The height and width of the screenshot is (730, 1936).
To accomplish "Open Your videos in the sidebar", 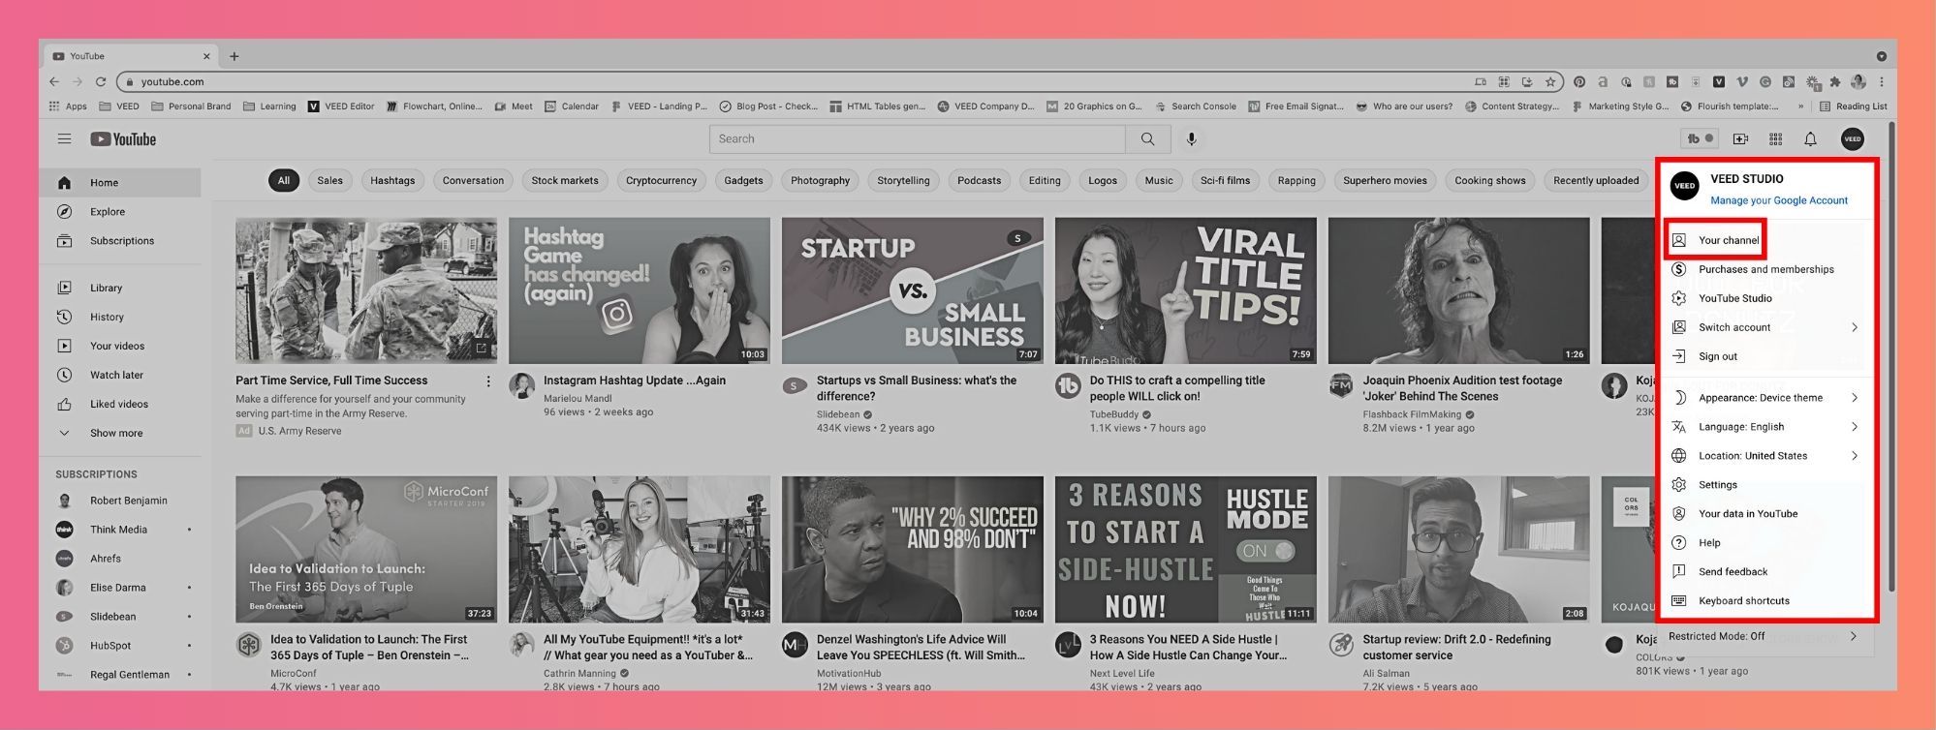I will coord(120,346).
